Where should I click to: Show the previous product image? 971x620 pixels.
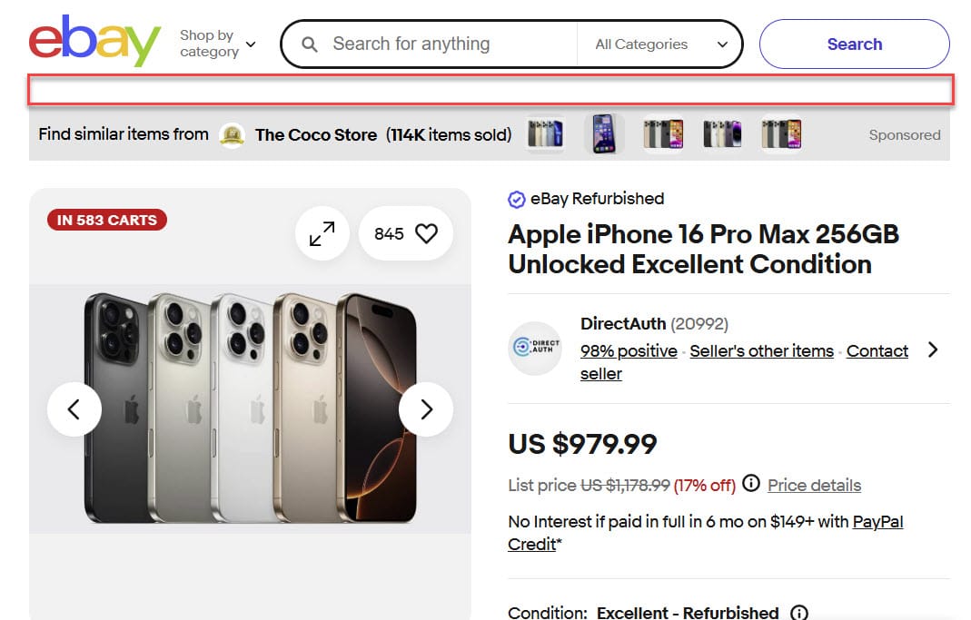[x=74, y=409]
